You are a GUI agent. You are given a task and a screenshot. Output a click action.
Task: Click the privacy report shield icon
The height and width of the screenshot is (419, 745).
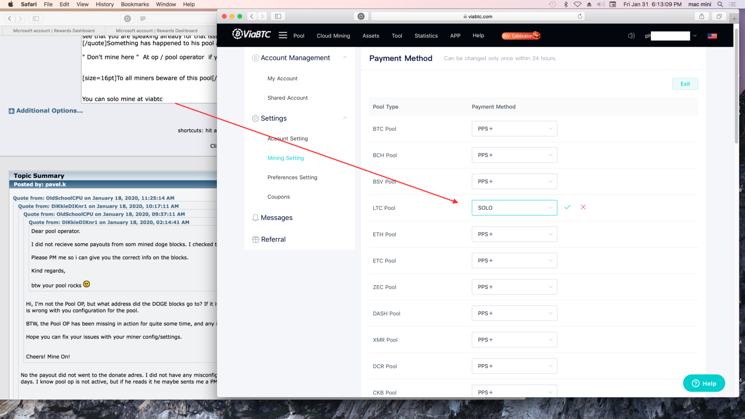[x=361, y=16]
